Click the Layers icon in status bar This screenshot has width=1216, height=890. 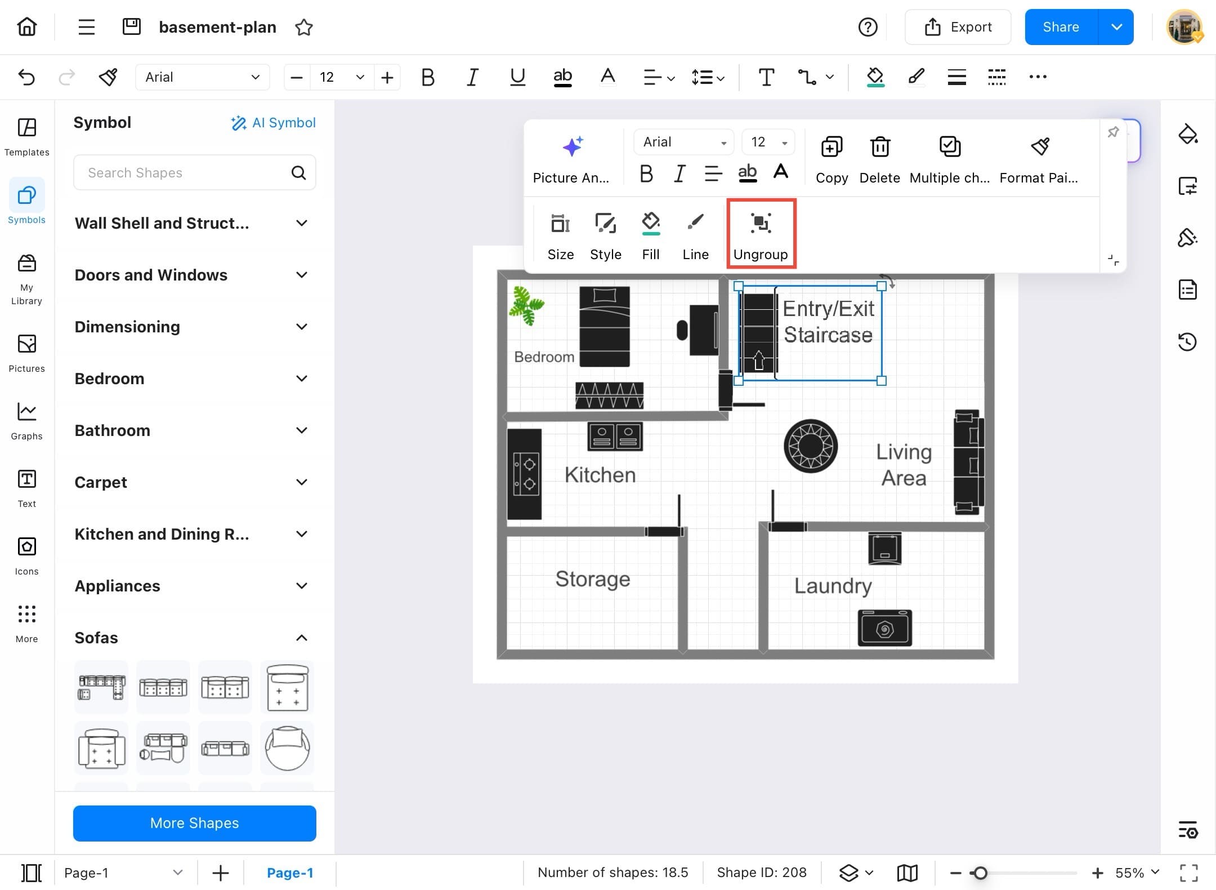pyautogui.click(x=849, y=873)
